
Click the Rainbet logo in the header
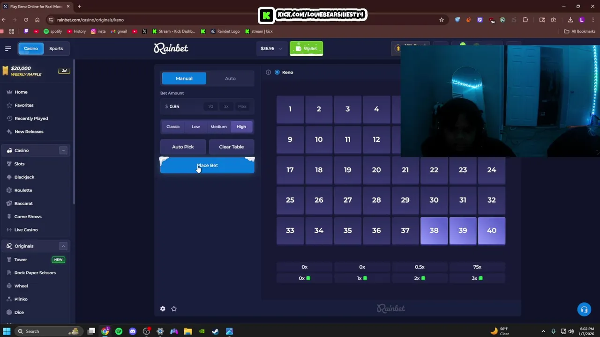[x=171, y=48]
